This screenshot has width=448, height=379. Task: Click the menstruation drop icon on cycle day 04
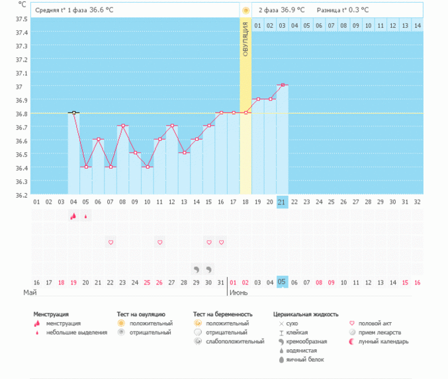[x=73, y=216]
